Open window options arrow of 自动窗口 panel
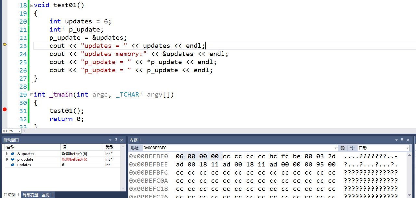This screenshot has height=198, width=416. tap(110, 140)
